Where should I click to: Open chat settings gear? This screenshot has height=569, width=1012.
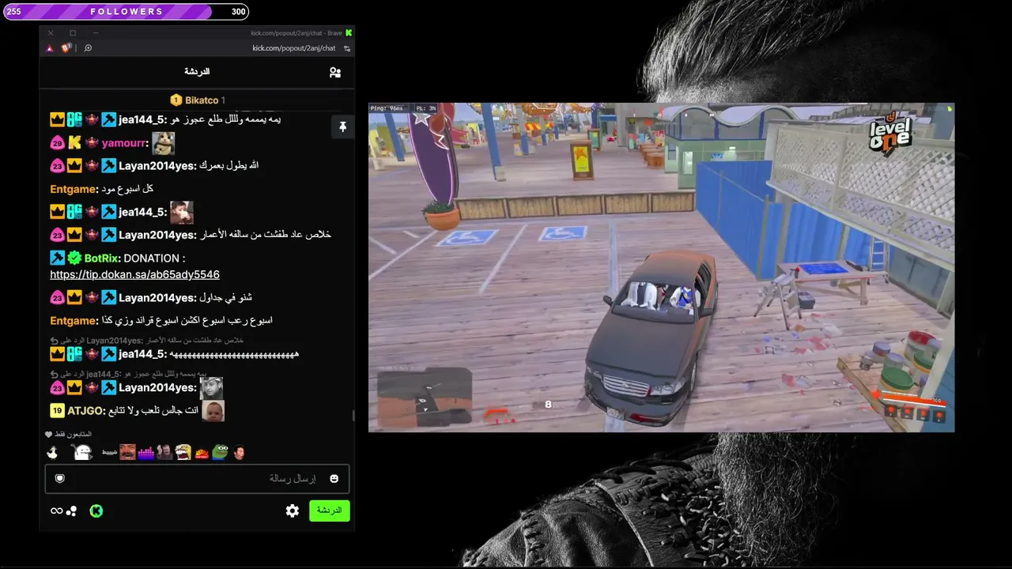[x=293, y=511]
